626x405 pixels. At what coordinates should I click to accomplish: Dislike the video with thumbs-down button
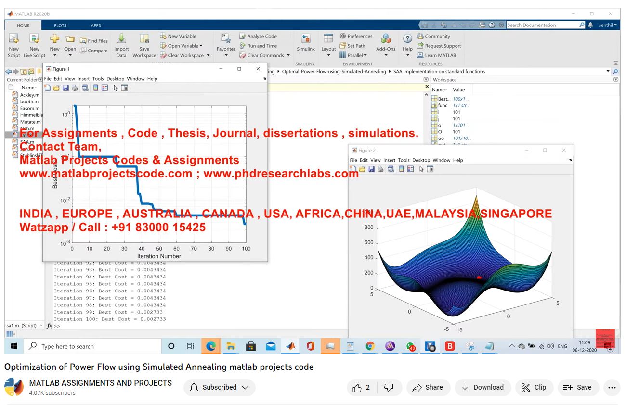pyautogui.click(x=389, y=387)
